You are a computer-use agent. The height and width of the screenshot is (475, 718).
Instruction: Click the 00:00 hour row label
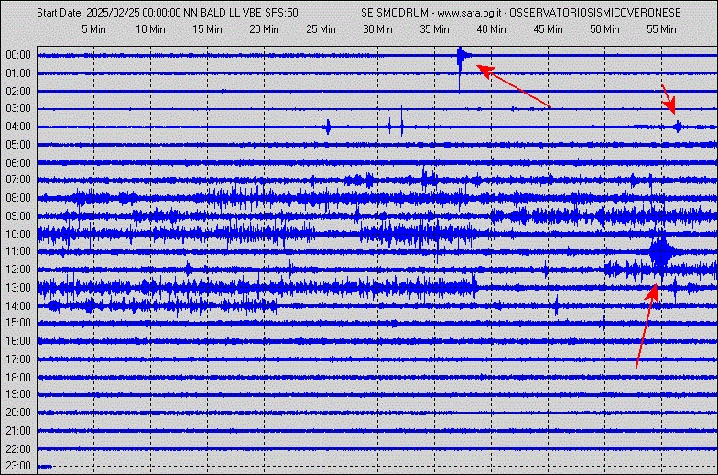pos(18,55)
